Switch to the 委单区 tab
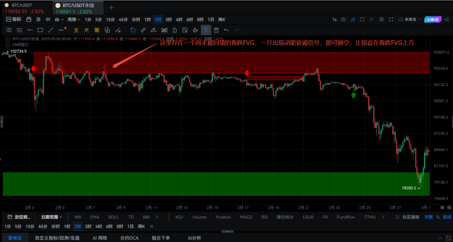This screenshot has width=453, height=242. pos(15,238)
